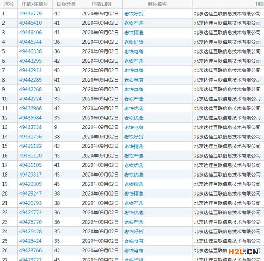Open 老铁严选 trademark in row 6
The image size is (264, 261).
[x=134, y=61]
